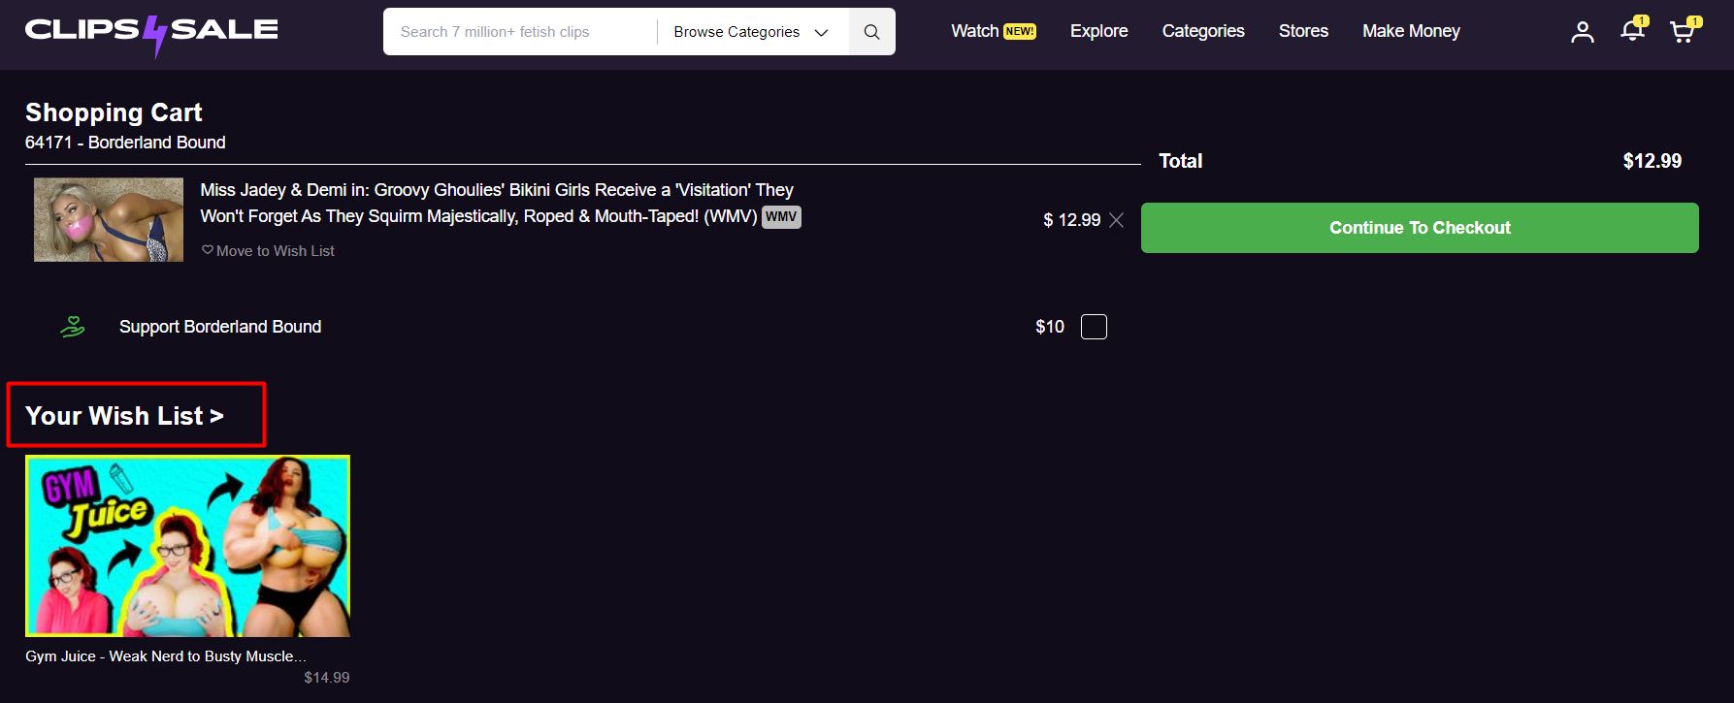Open the Explore menu item
Viewport: 1734px width, 703px height.
(1098, 31)
